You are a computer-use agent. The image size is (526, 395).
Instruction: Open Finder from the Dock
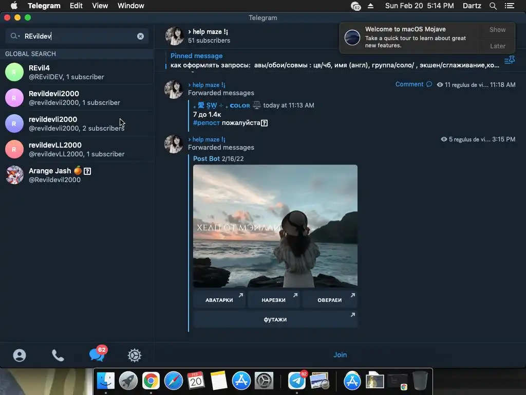(x=106, y=381)
